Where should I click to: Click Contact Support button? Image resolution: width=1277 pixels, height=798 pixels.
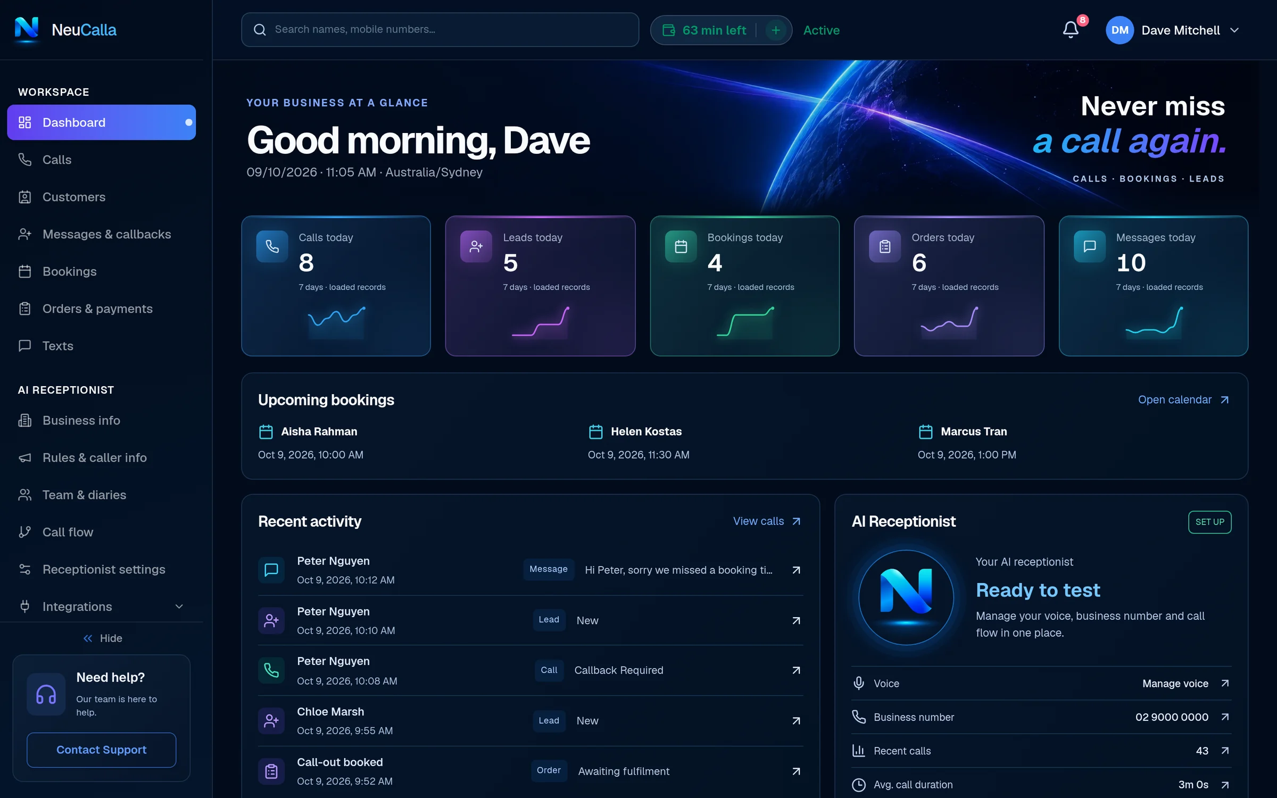pyautogui.click(x=101, y=750)
